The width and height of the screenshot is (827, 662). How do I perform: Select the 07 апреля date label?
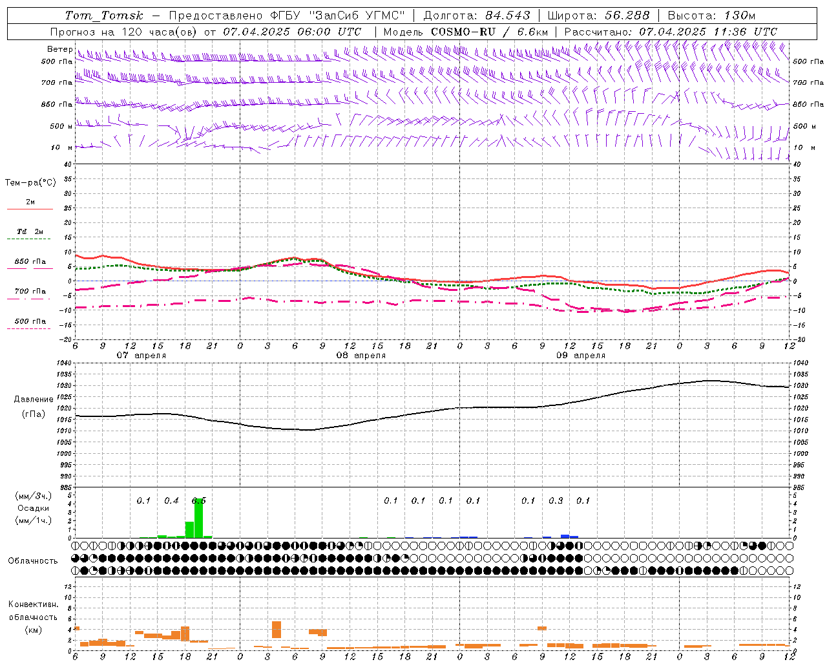(x=141, y=355)
